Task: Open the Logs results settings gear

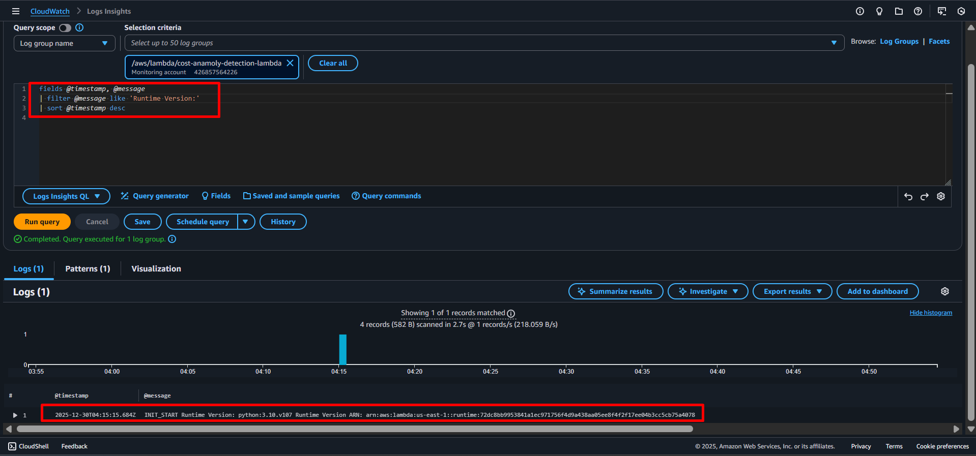Action: pos(945,291)
